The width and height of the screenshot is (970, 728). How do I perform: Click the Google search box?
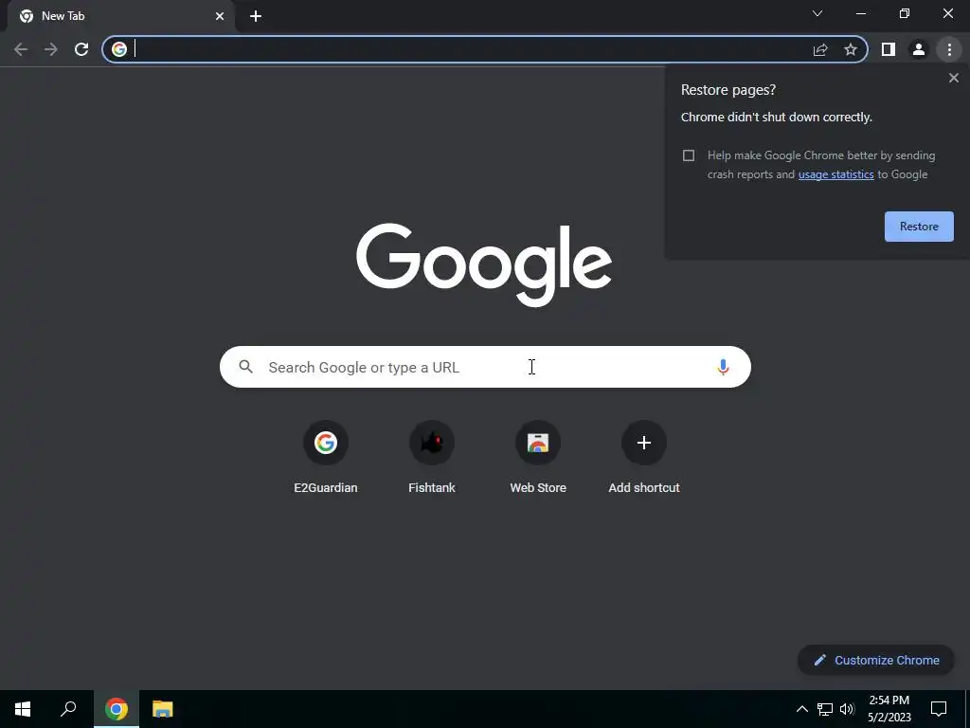pos(485,367)
